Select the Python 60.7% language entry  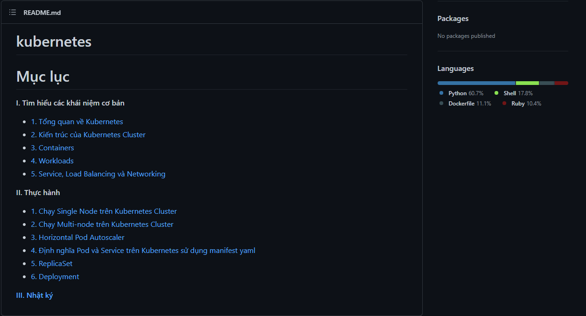tap(466, 93)
